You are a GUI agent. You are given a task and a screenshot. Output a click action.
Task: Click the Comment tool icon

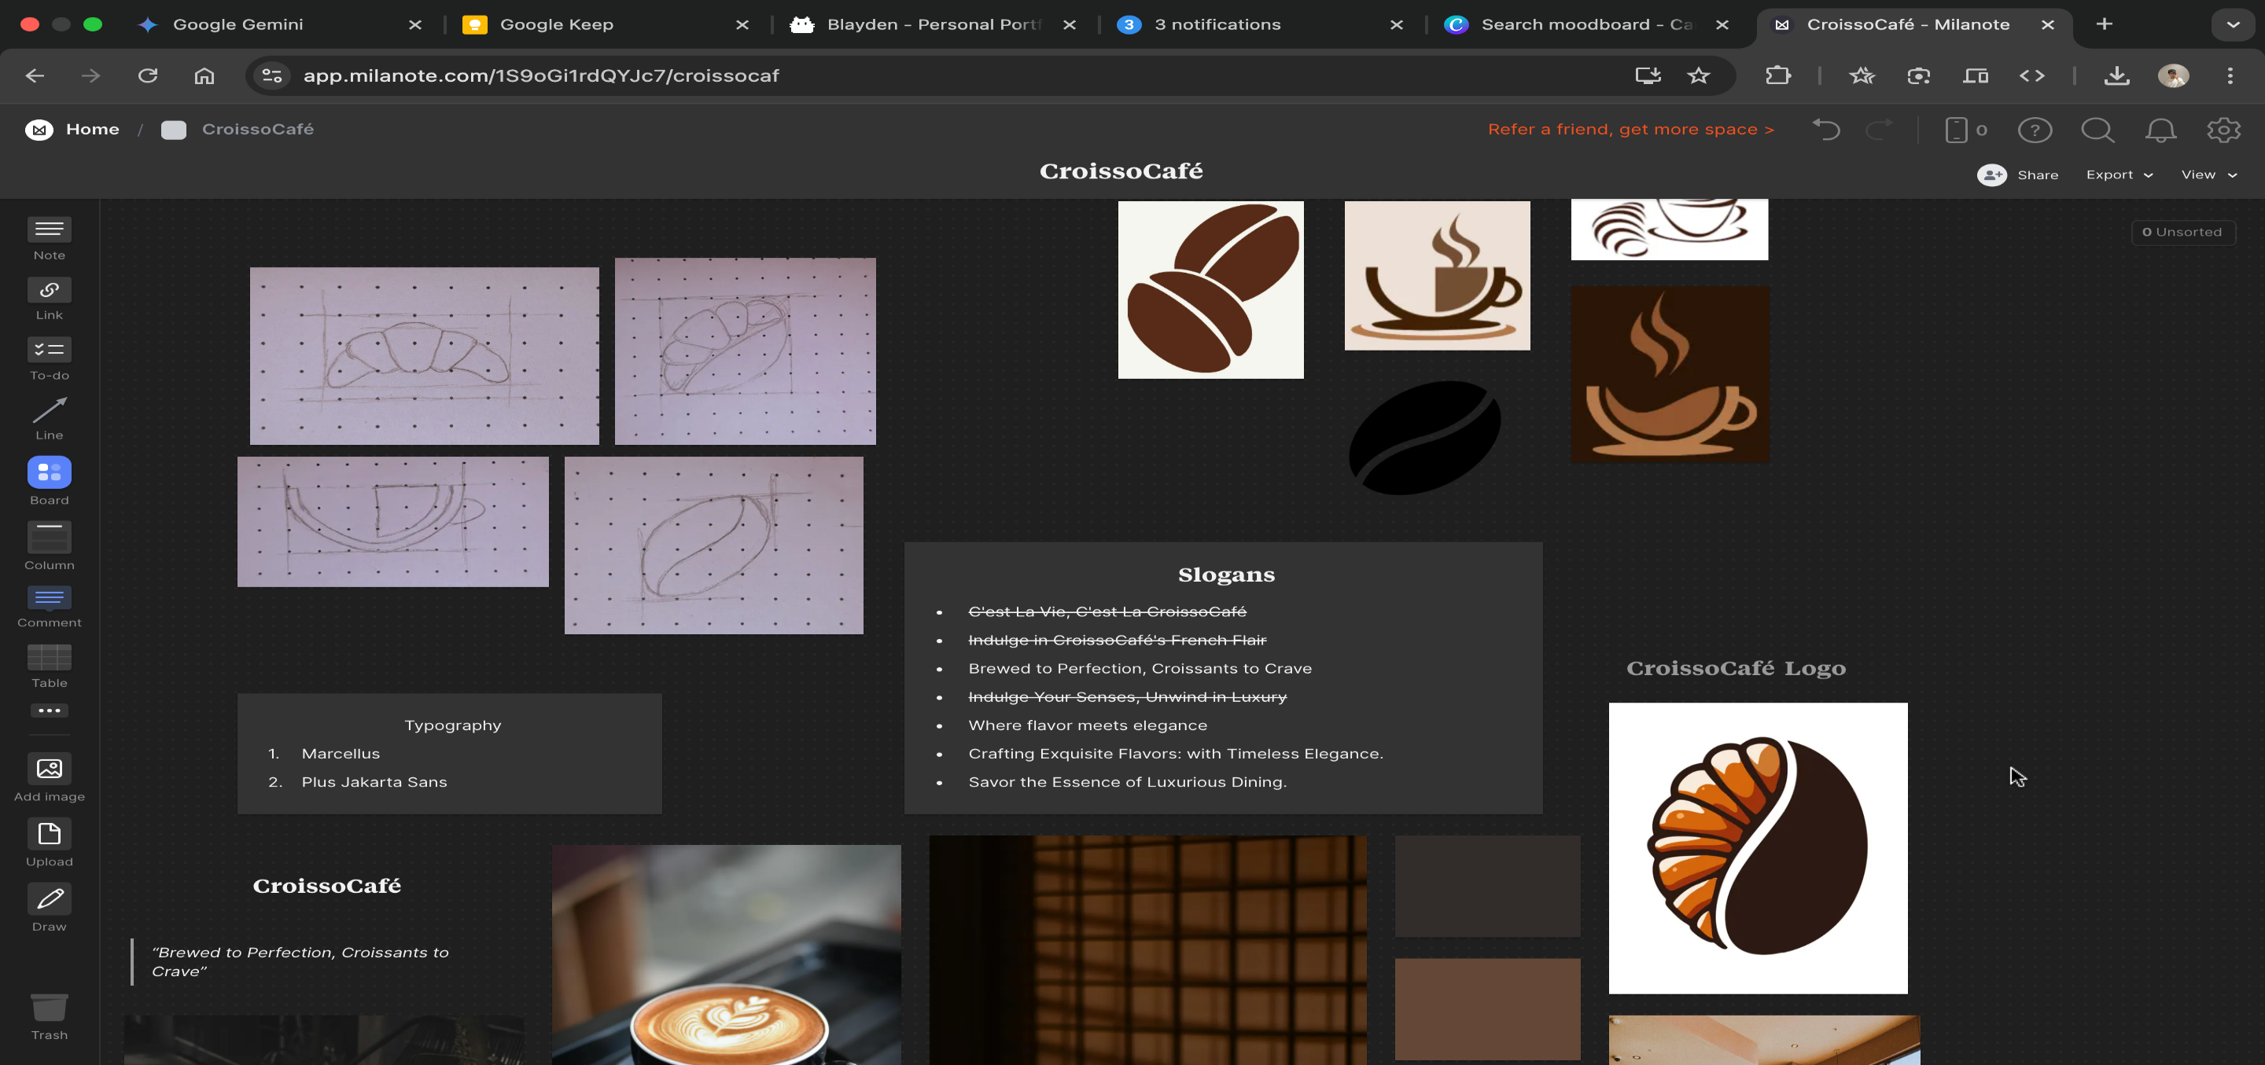coord(50,597)
